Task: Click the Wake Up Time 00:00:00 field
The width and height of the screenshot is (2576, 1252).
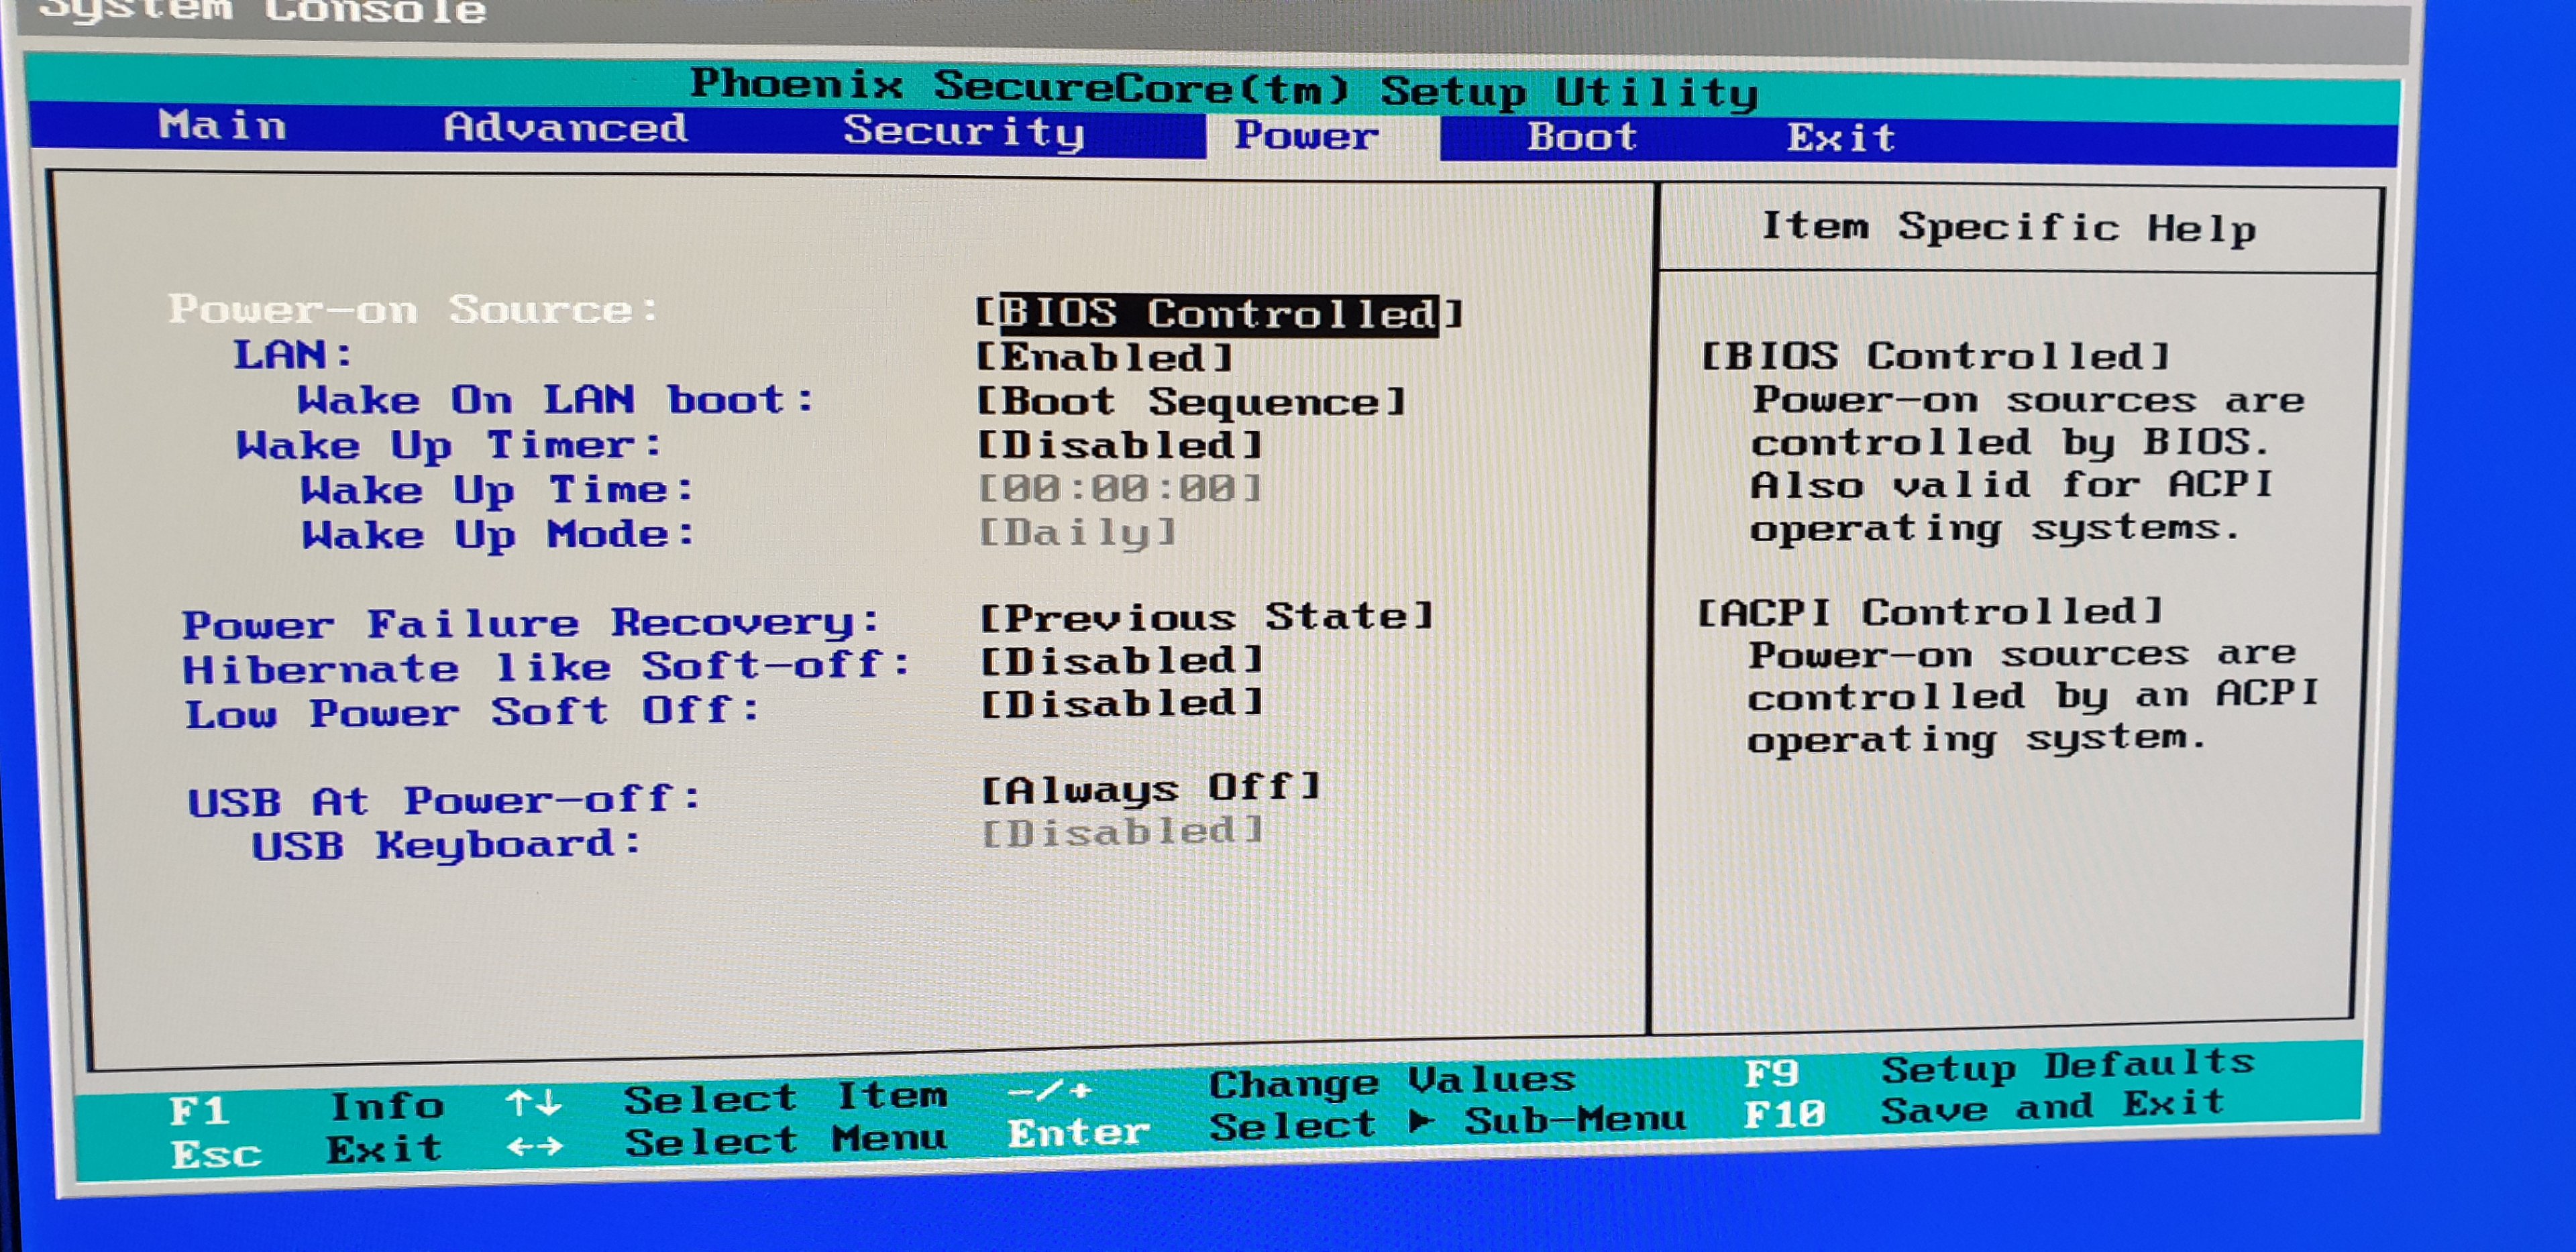Action: click(1119, 489)
